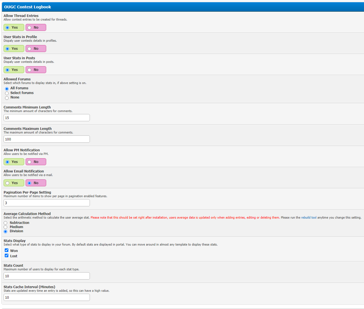
Task: Uncheck the Lost stats checkbox
Action: pyautogui.click(x=7, y=256)
